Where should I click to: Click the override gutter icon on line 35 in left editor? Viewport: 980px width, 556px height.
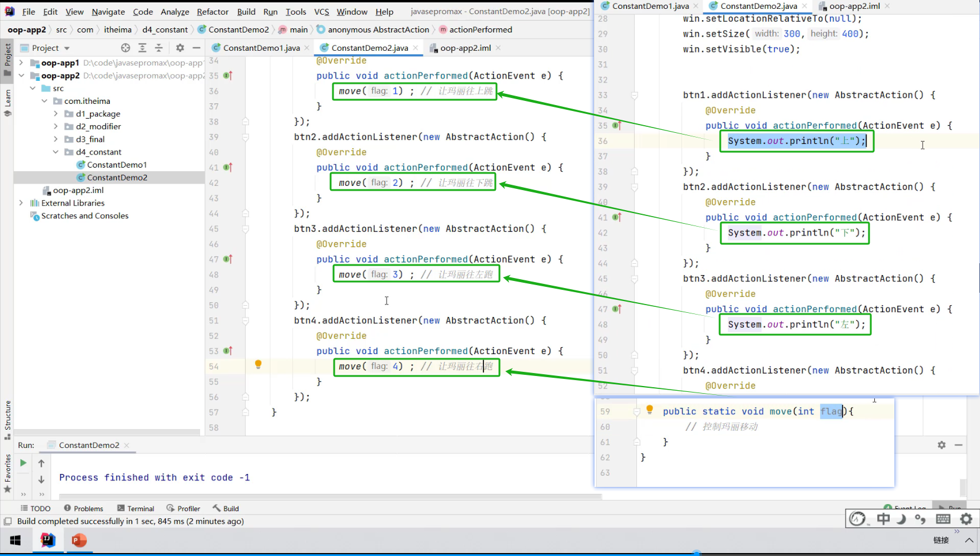pos(227,76)
